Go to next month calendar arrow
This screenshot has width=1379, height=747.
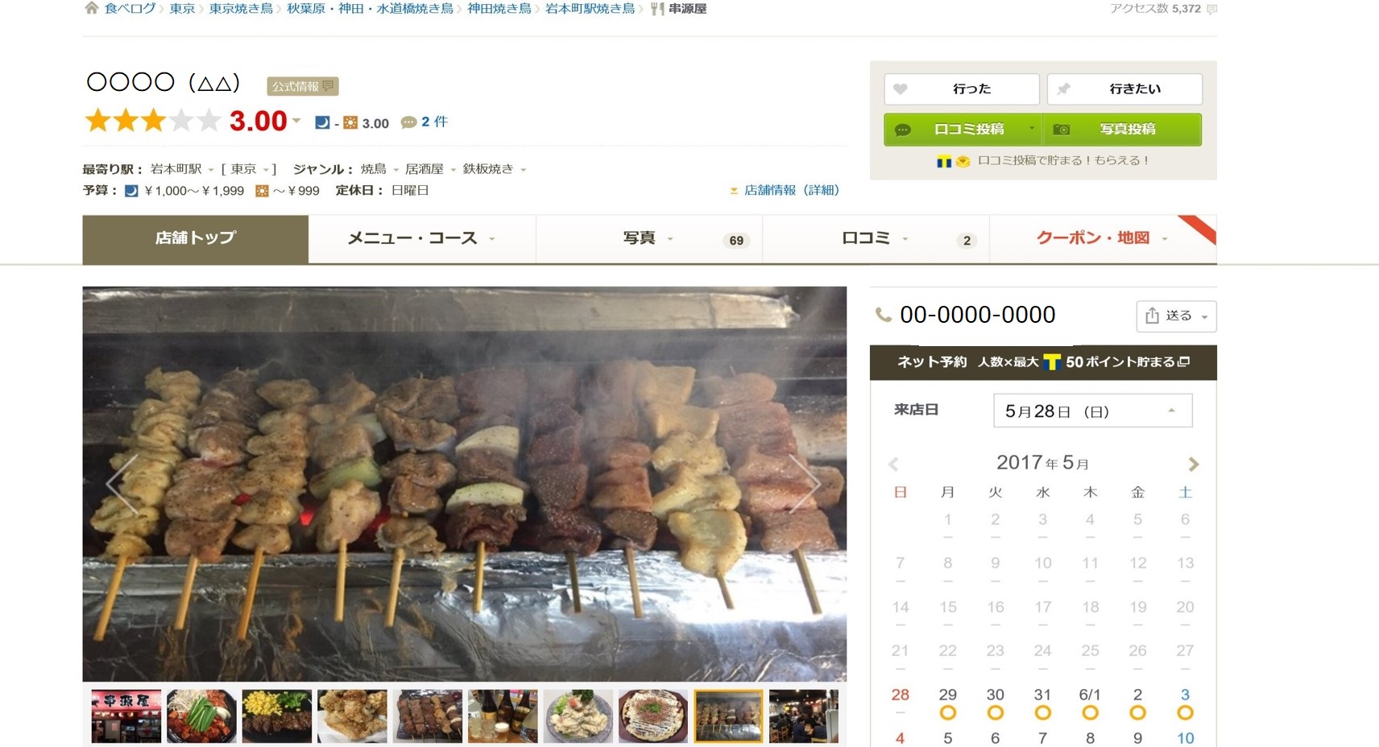pyautogui.click(x=1193, y=464)
